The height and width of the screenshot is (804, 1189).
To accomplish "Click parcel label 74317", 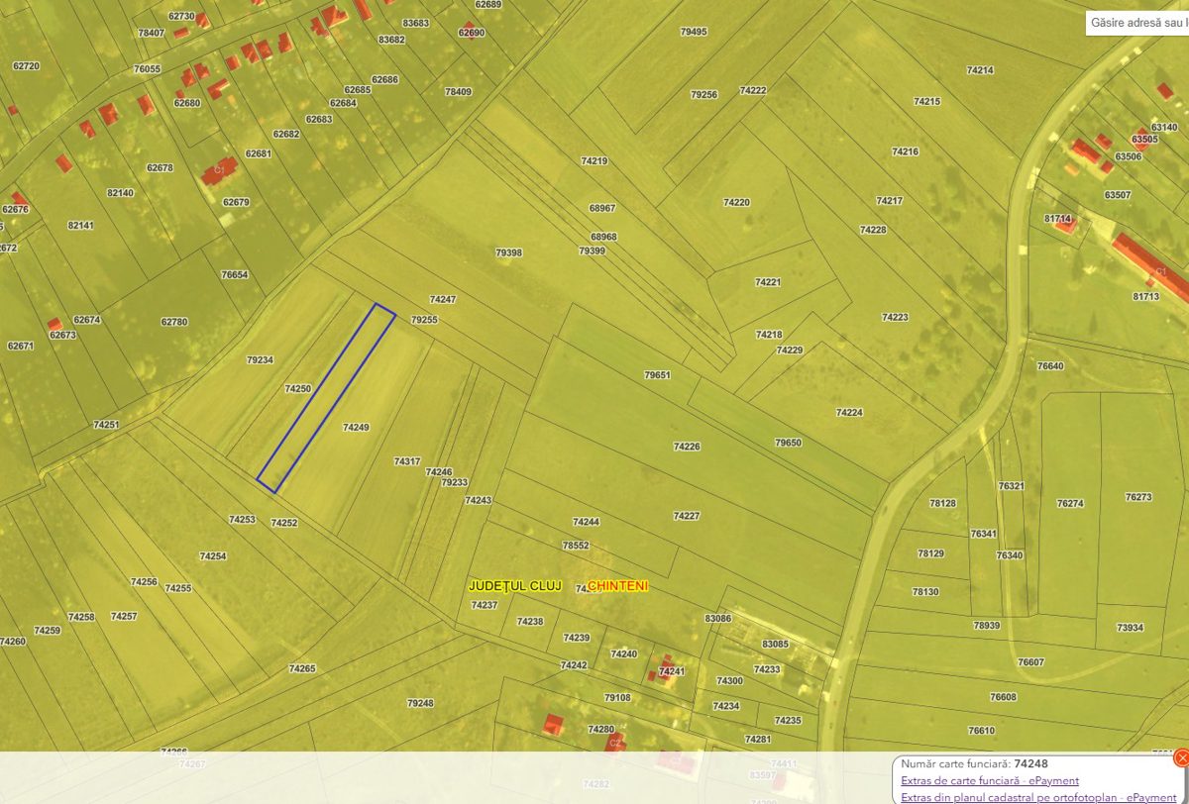I will click(x=407, y=461).
